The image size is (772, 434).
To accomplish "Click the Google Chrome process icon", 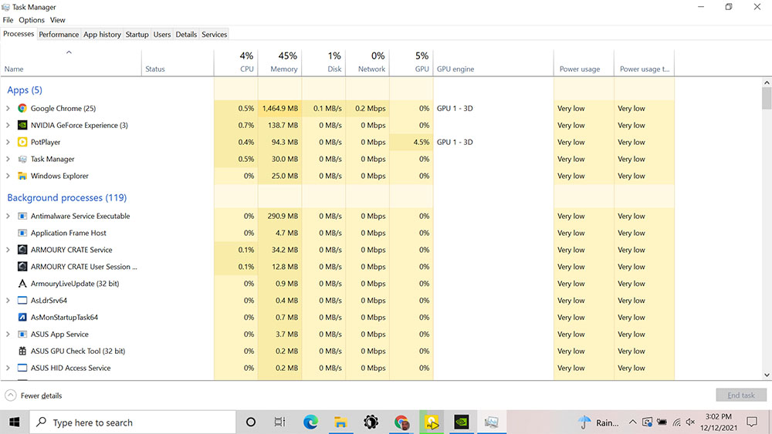I will coord(22,108).
